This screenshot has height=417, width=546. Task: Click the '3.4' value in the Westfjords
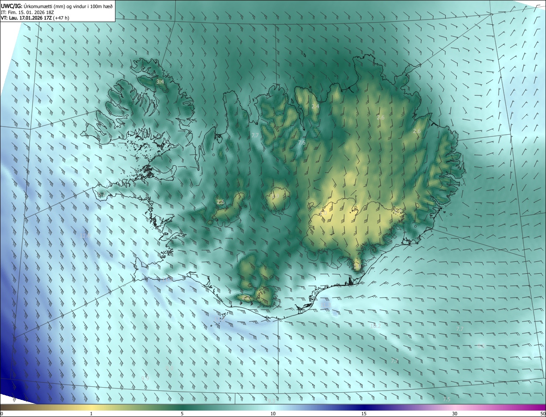click(x=160, y=81)
